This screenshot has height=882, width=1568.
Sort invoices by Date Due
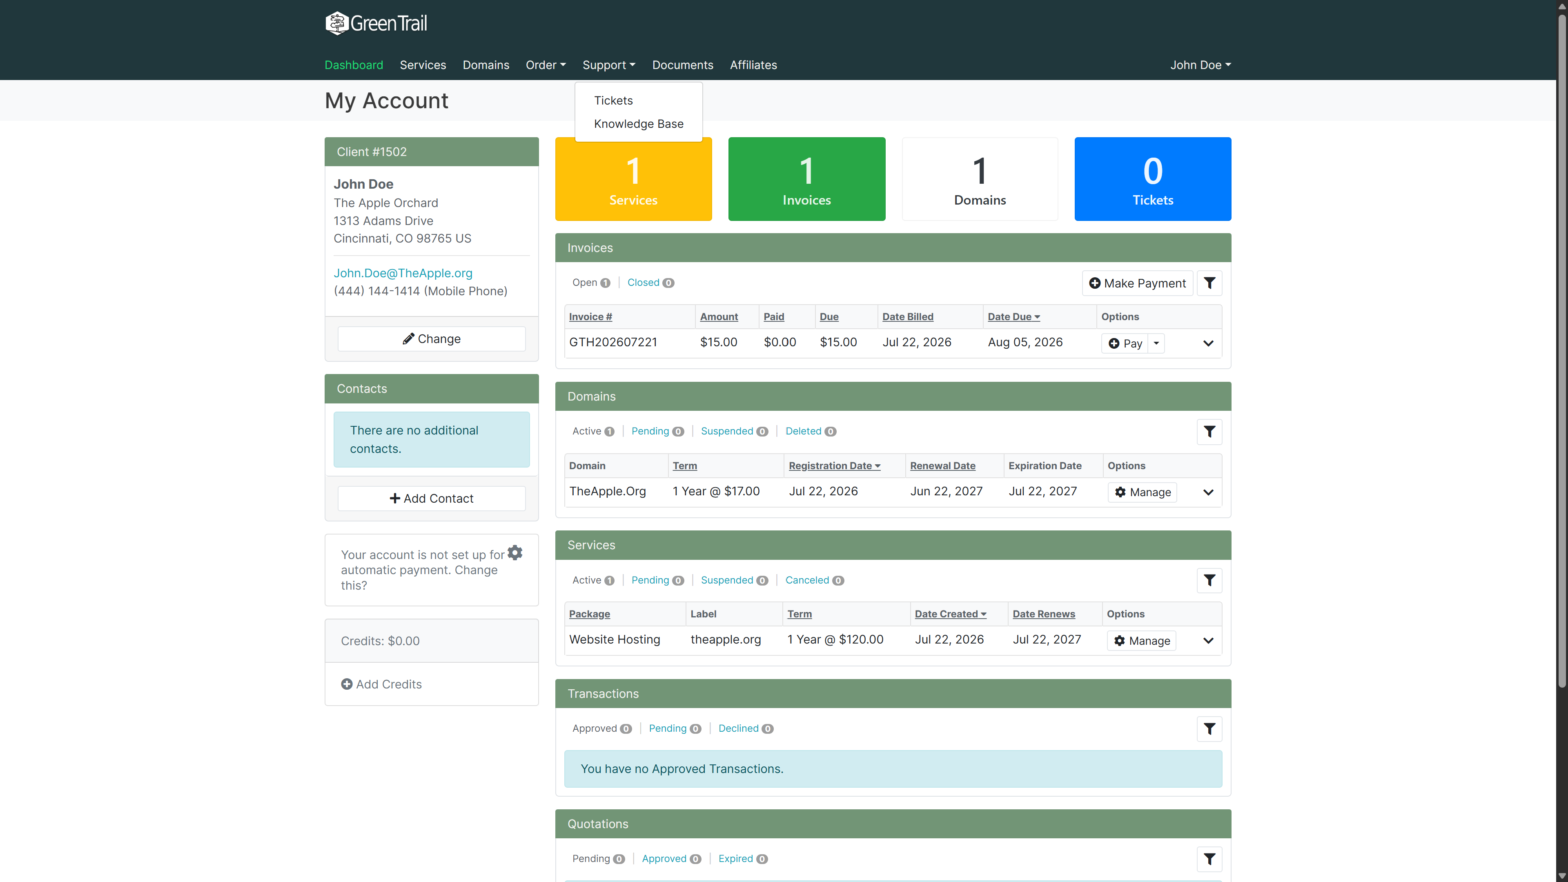[1013, 316]
